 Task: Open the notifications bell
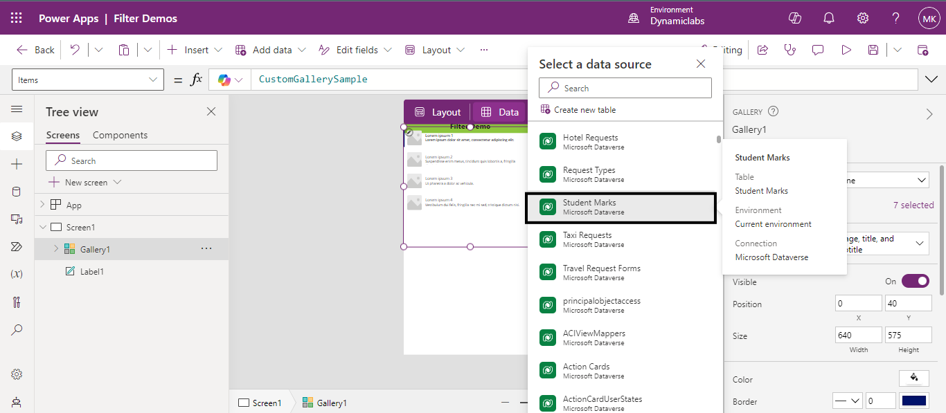pyautogui.click(x=829, y=19)
